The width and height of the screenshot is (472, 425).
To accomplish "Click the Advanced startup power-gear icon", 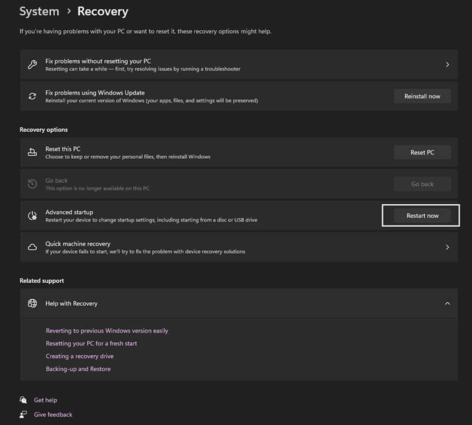I will [32, 215].
